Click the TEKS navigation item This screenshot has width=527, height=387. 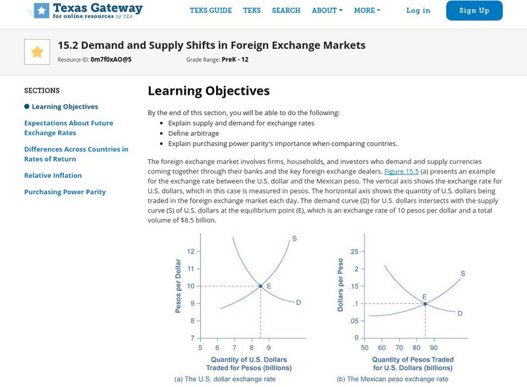pyautogui.click(x=252, y=11)
